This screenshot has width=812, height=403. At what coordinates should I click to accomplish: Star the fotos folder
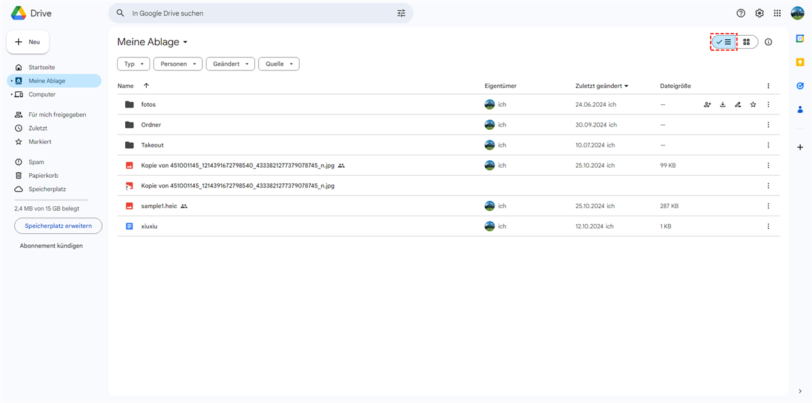coord(753,105)
